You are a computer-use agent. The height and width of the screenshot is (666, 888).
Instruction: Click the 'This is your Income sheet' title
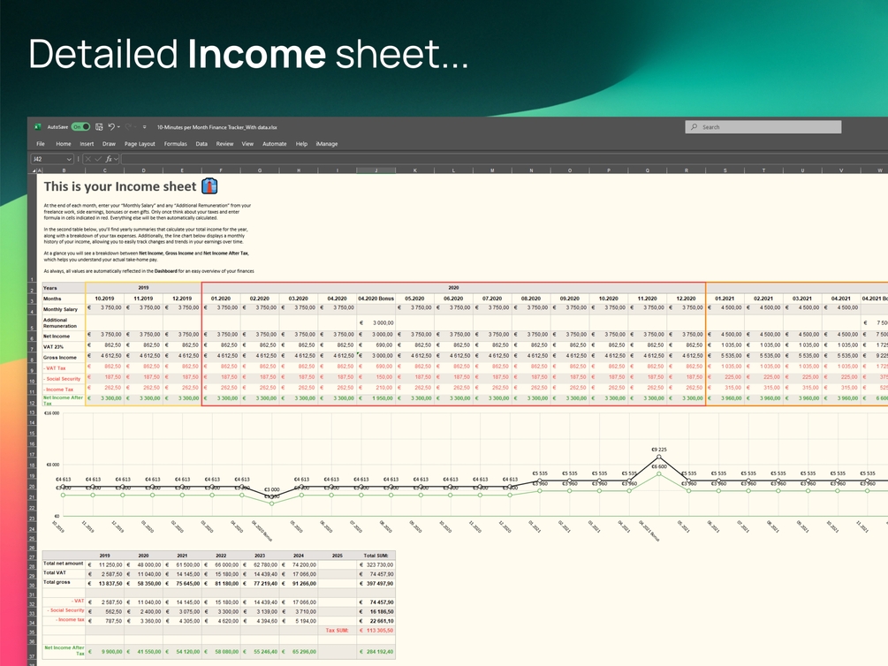tap(120, 186)
